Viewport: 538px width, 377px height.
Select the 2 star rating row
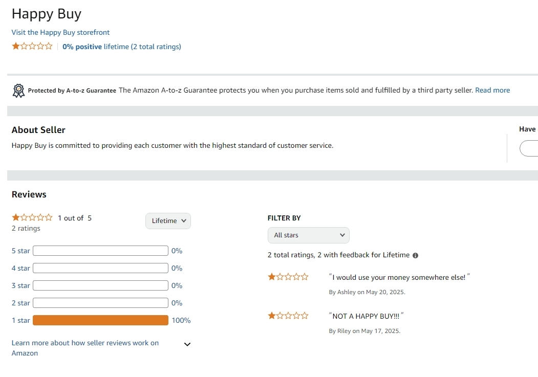tap(21, 303)
